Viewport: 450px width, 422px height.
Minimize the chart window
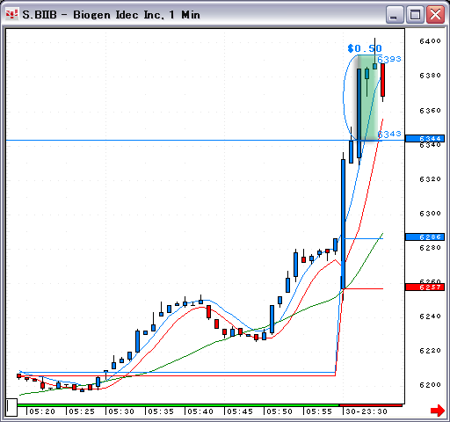pyautogui.click(x=395, y=14)
